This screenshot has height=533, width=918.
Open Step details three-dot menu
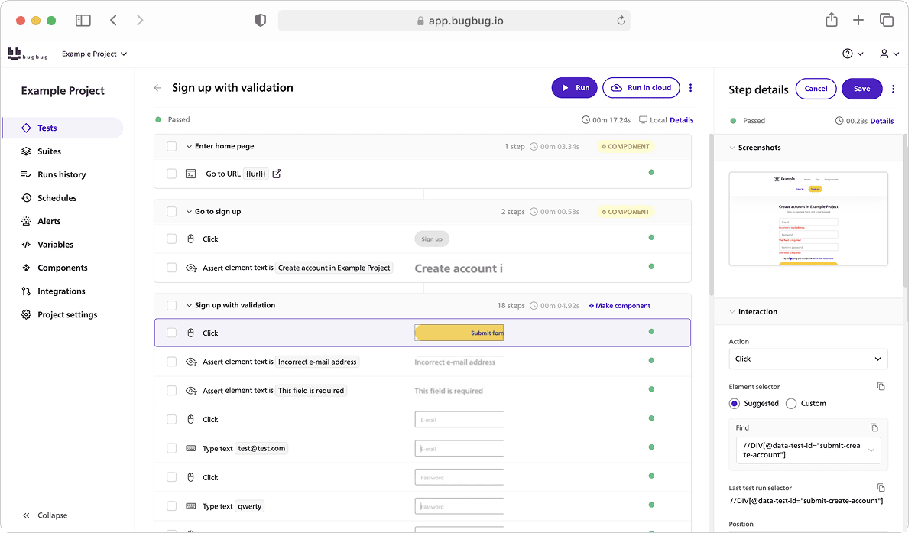click(x=893, y=89)
